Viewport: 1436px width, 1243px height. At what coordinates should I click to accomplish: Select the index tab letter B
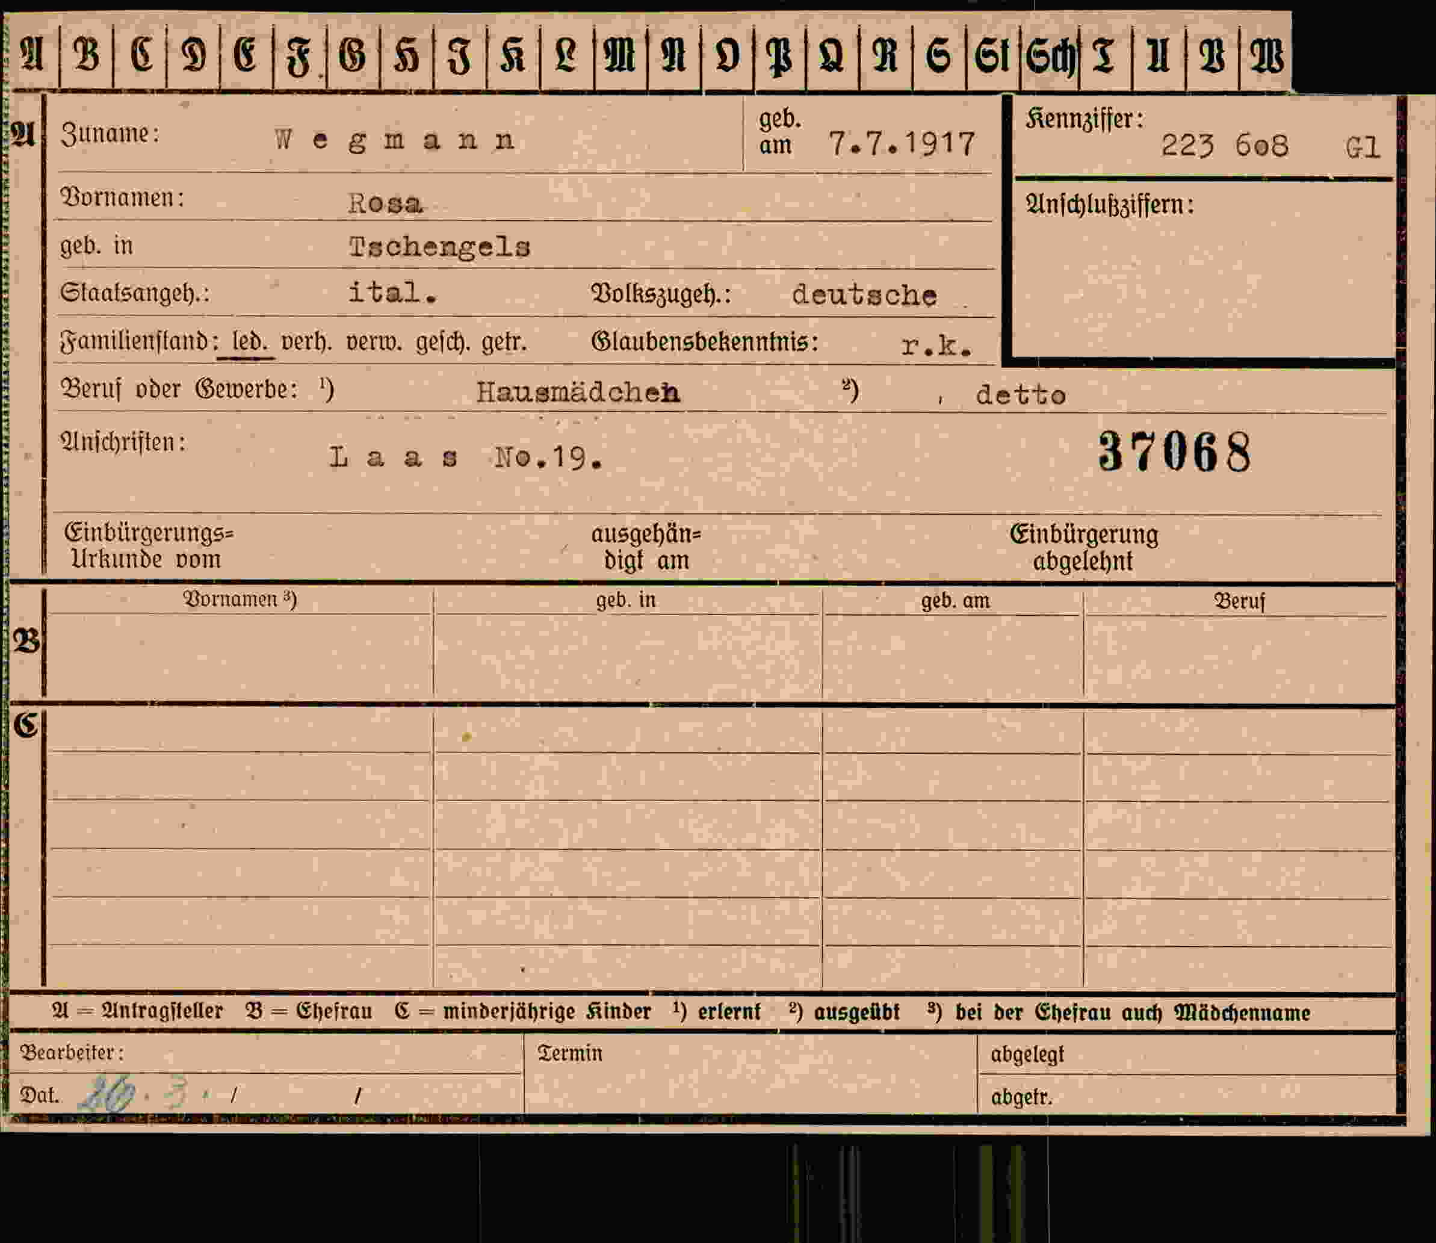pos(86,55)
